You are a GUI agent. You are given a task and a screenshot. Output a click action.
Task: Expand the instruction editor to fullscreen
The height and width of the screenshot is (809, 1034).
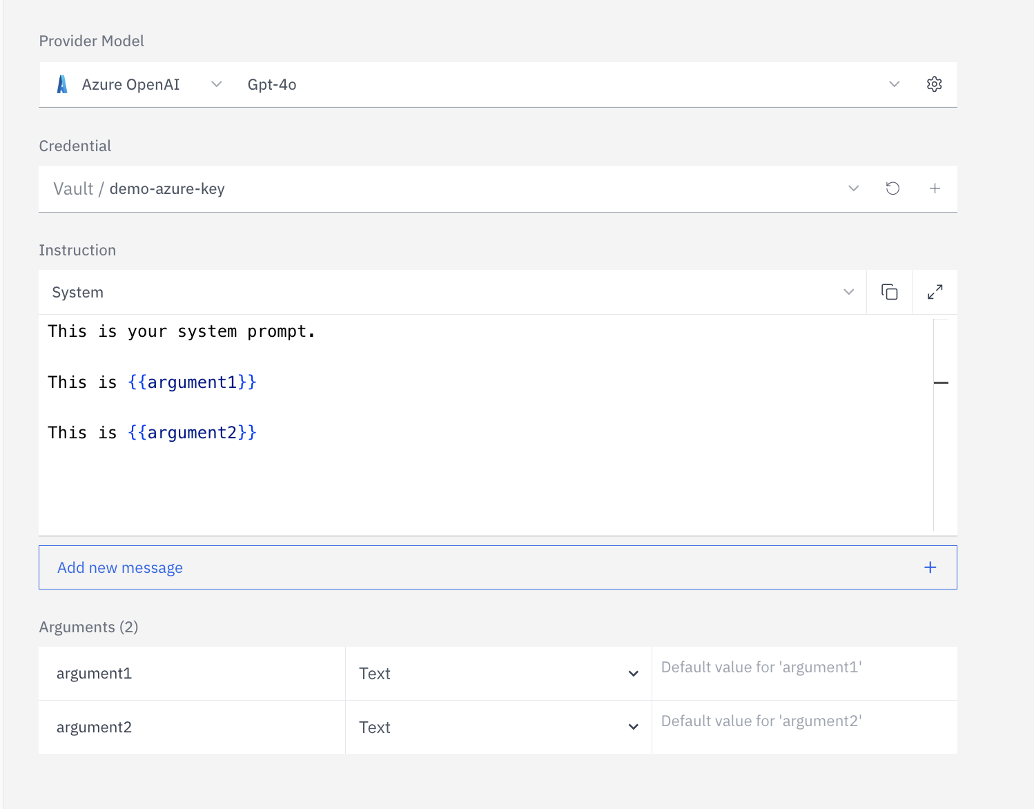(x=935, y=292)
